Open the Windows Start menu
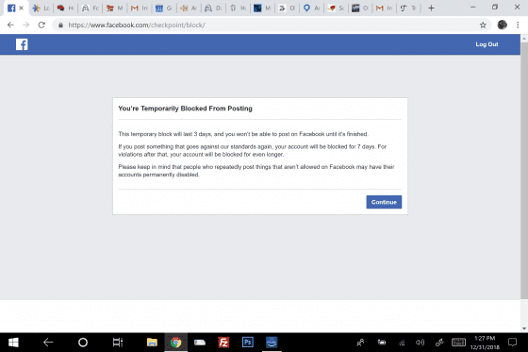 point(13,343)
